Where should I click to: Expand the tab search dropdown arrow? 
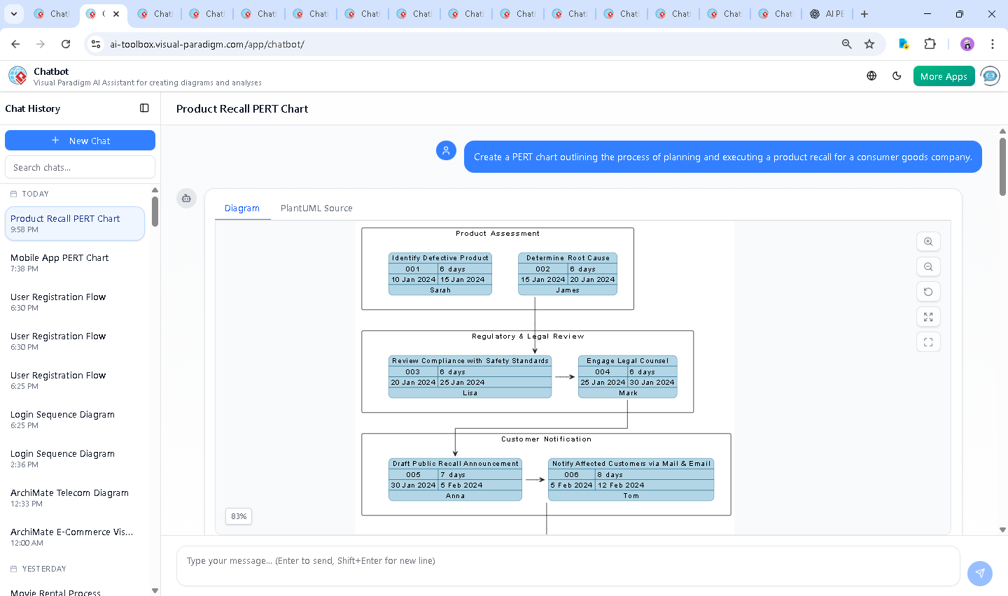[x=14, y=14]
